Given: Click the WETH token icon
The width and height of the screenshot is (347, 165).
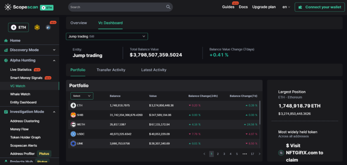Looking at the screenshot, I should pos(73,124).
